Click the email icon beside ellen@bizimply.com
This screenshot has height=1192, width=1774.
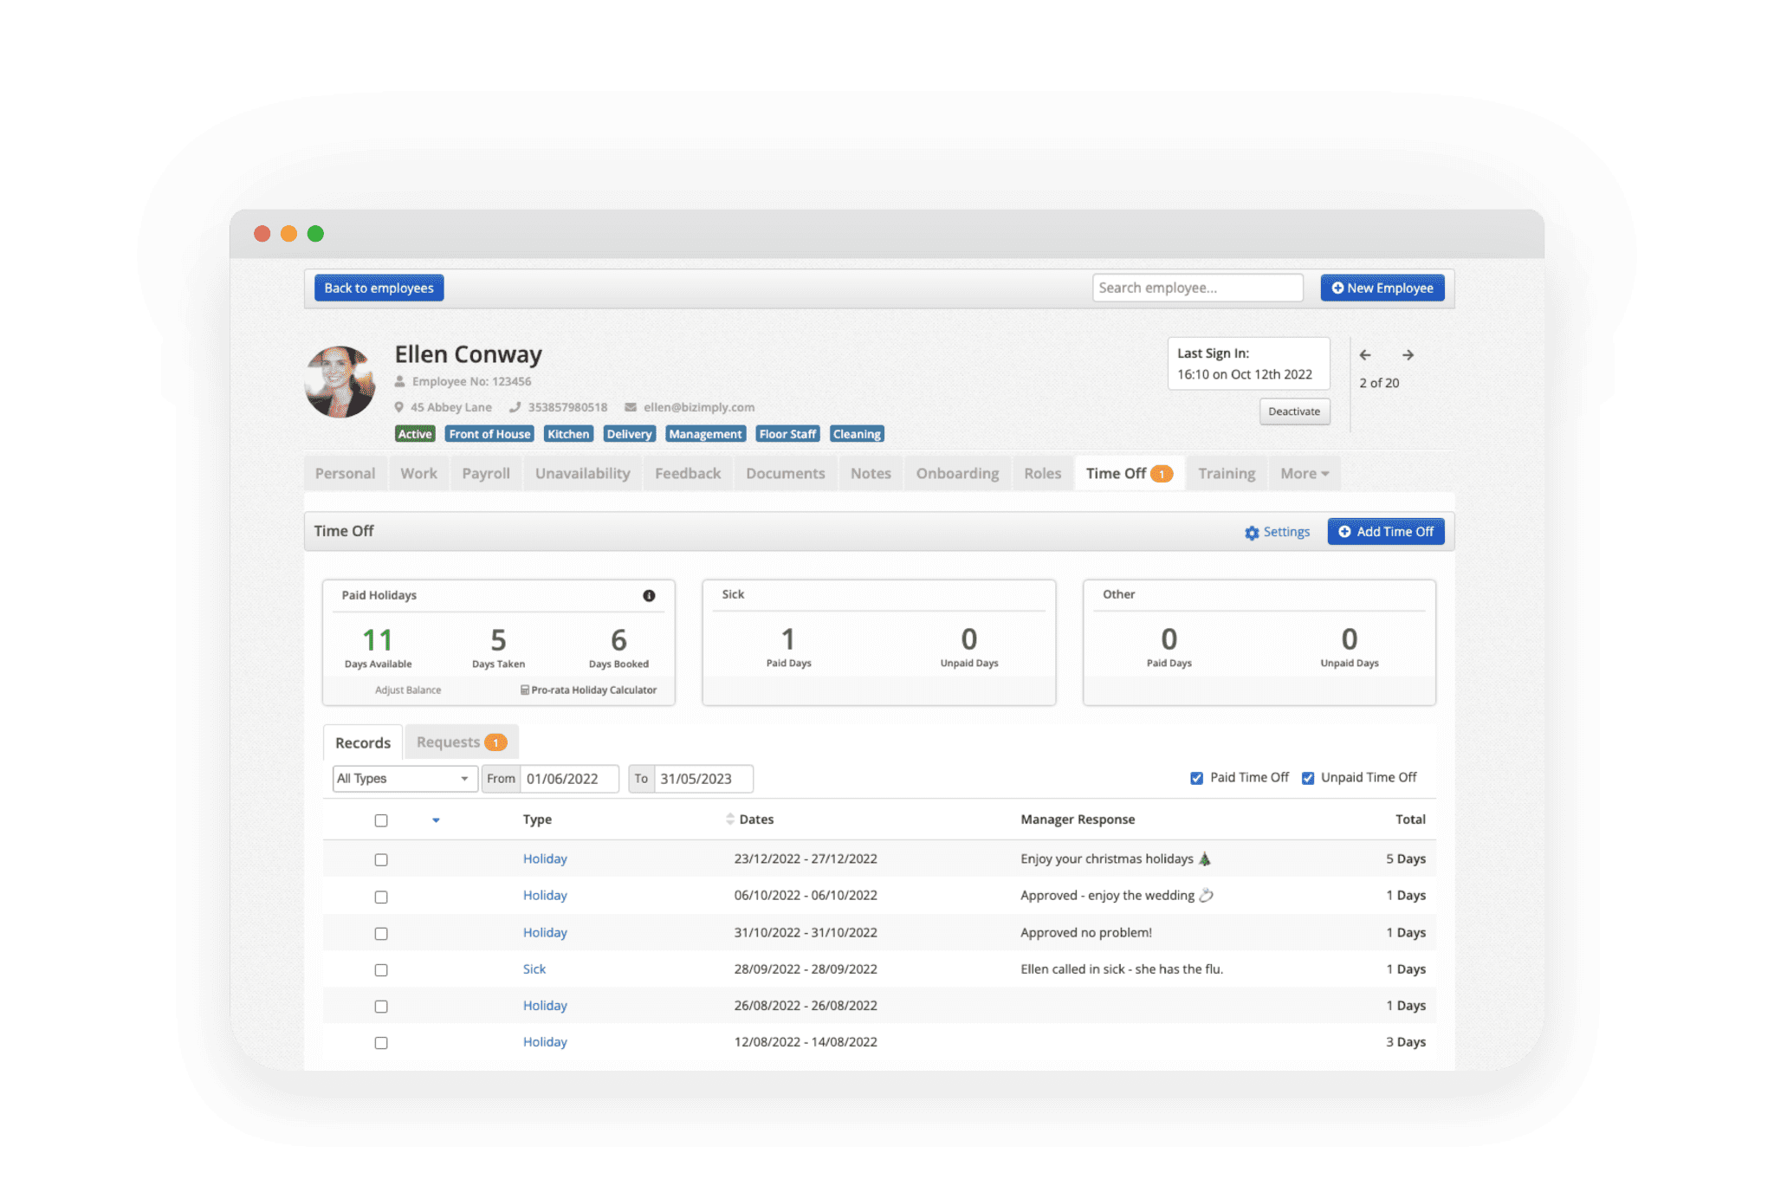(630, 407)
